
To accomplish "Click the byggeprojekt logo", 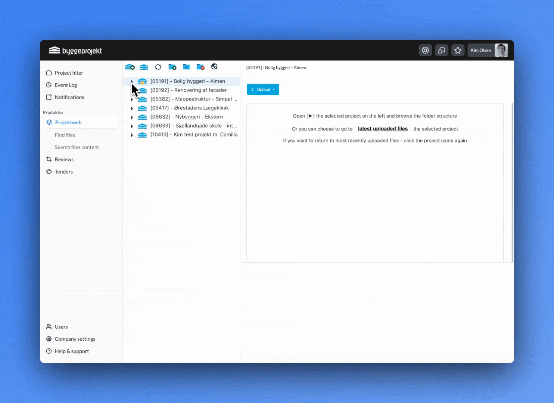I will (75, 50).
